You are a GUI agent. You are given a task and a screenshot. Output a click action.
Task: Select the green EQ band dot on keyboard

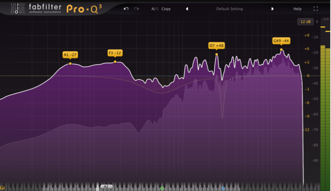[162, 188]
